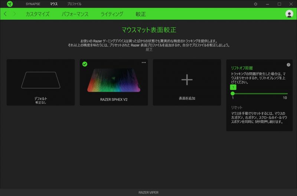297x196 pixels.
Task: Click green checkmark on Sphex V2 card
Action: tap(85, 64)
